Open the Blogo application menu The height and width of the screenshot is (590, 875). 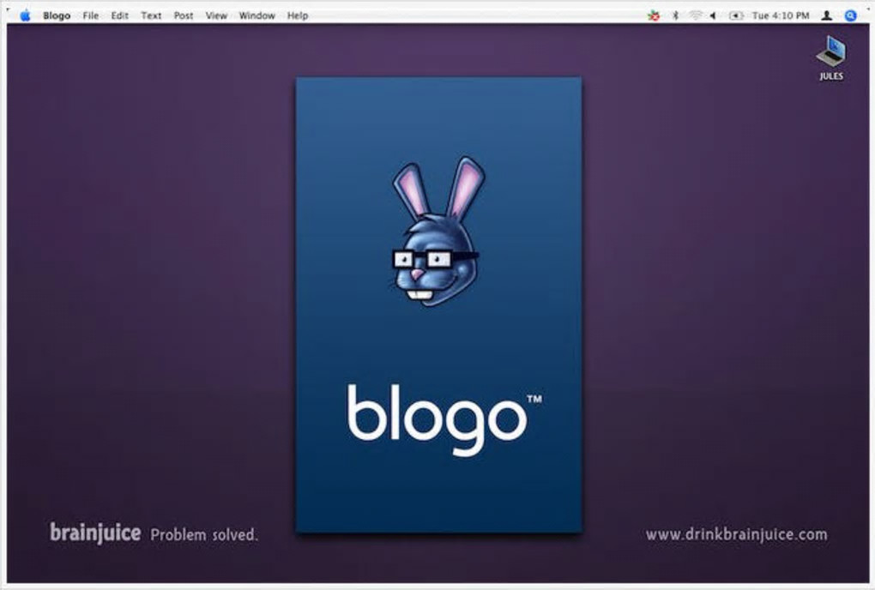coord(57,15)
